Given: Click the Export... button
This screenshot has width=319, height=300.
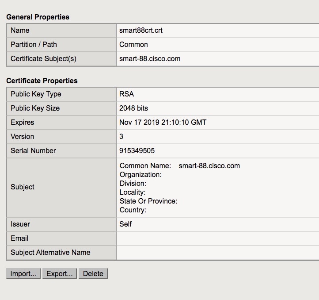Looking at the screenshot, I should click(60, 273).
